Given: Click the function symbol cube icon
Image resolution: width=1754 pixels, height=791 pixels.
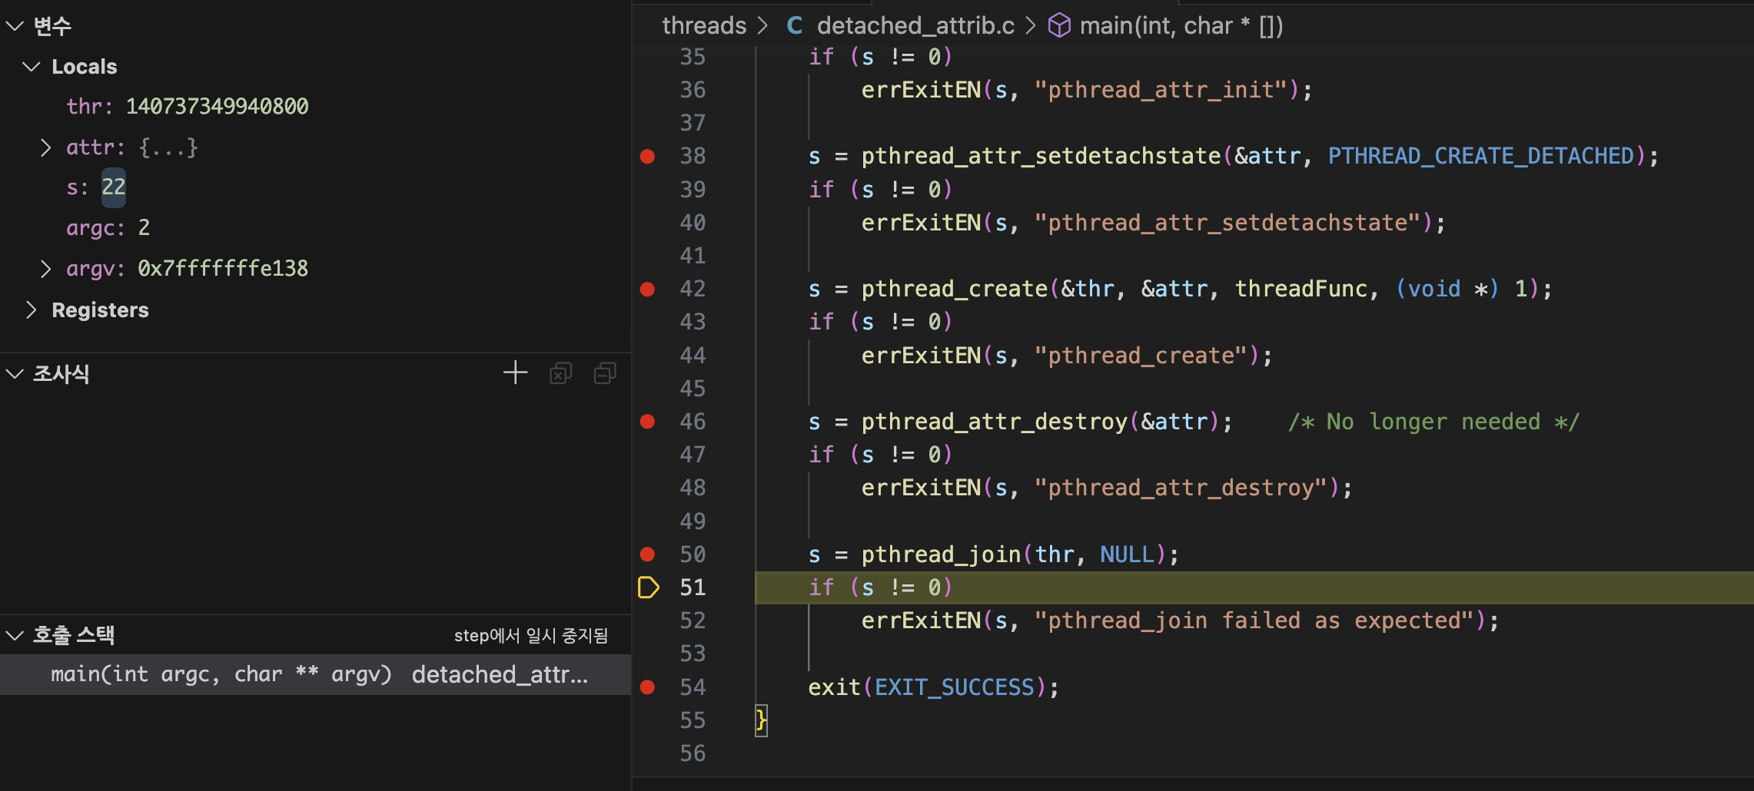Looking at the screenshot, I should (1060, 26).
